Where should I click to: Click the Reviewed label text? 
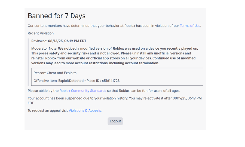point(39,41)
